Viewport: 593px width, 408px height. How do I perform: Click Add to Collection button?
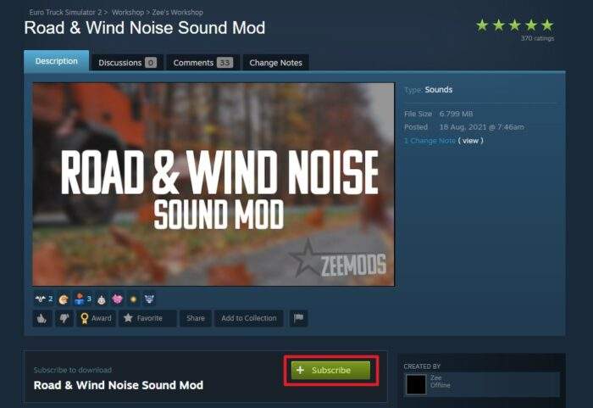[249, 318]
